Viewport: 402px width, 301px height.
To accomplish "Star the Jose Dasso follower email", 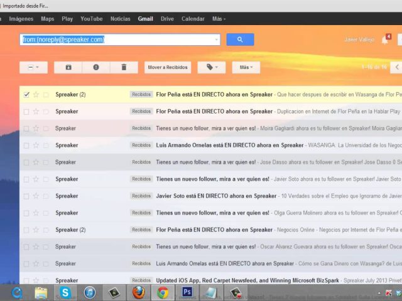I will pyautogui.click(x=36, y=162).
